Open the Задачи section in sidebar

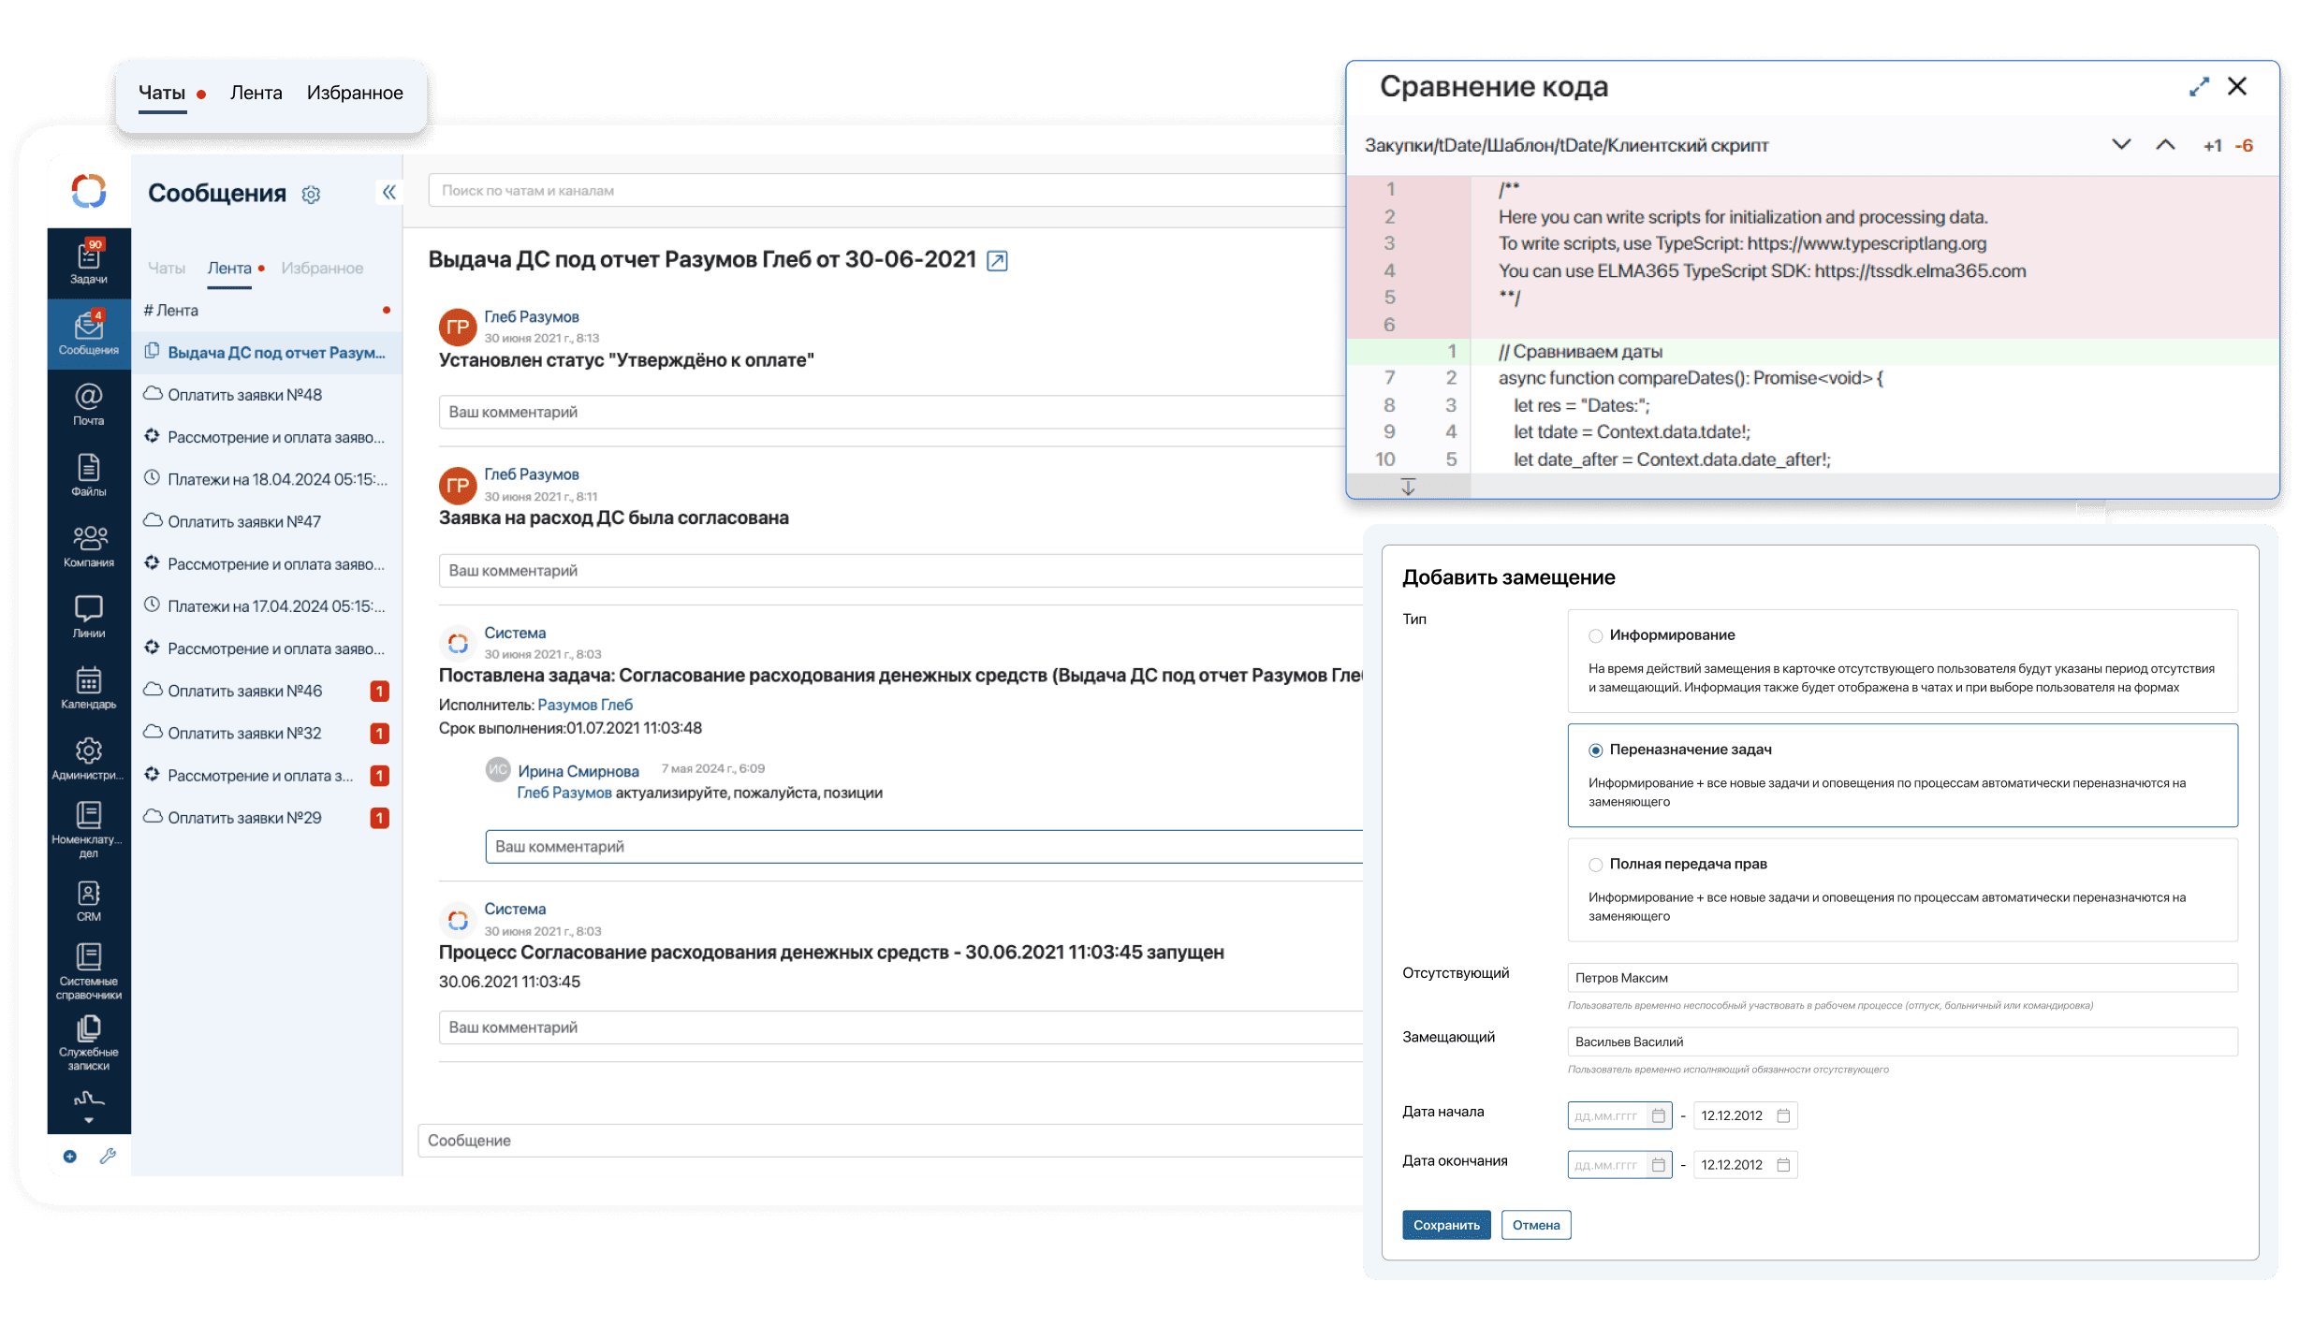coord(89,263)
